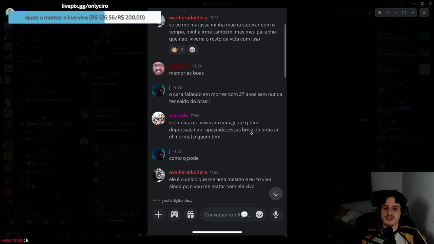
Task: Click the username marcelo
Action: (178, 116)
